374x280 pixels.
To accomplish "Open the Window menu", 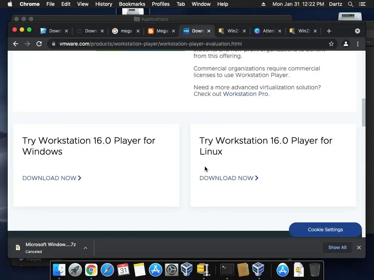I will 201,4.
